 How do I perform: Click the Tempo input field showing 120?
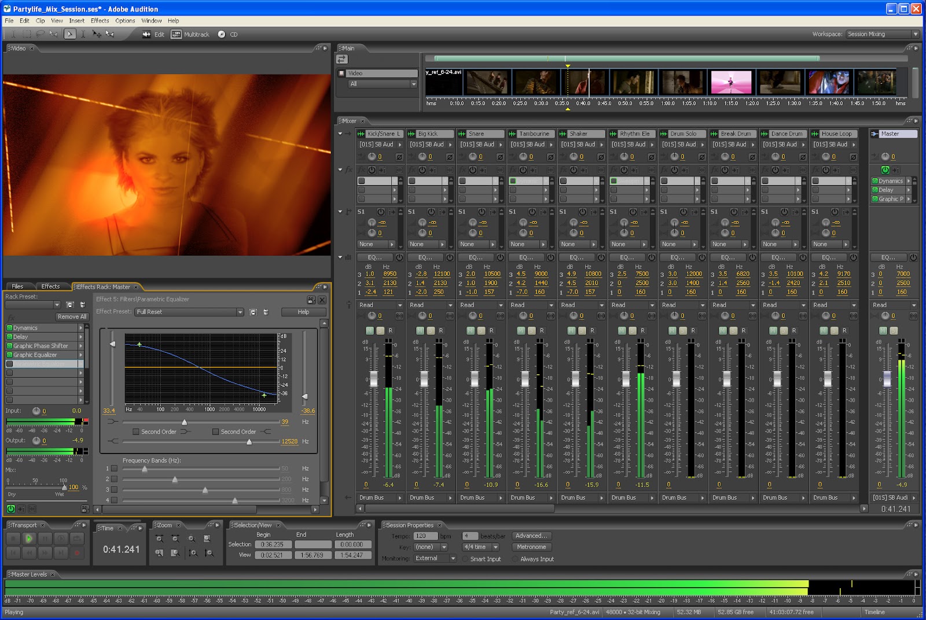tap(425, 536)
